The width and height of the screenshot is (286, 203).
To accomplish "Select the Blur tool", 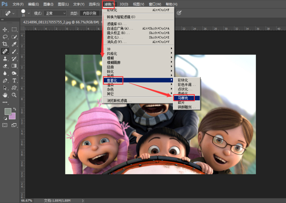I will [x=5, y=73].
